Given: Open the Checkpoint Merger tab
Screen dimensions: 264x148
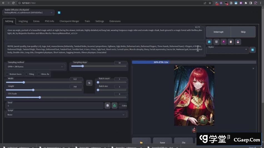Looking at the screenshot, I should click(x=69, y=21).
